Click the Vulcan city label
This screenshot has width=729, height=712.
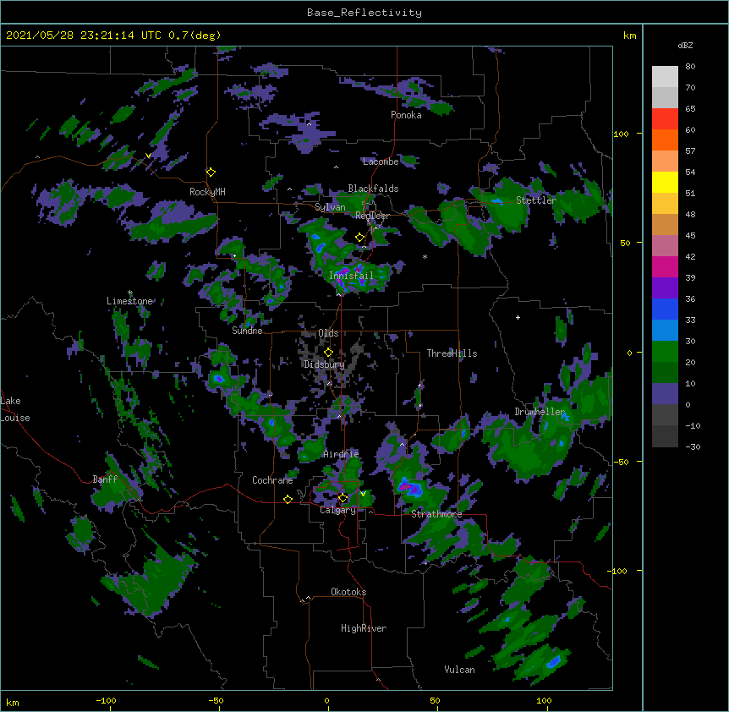459,670
